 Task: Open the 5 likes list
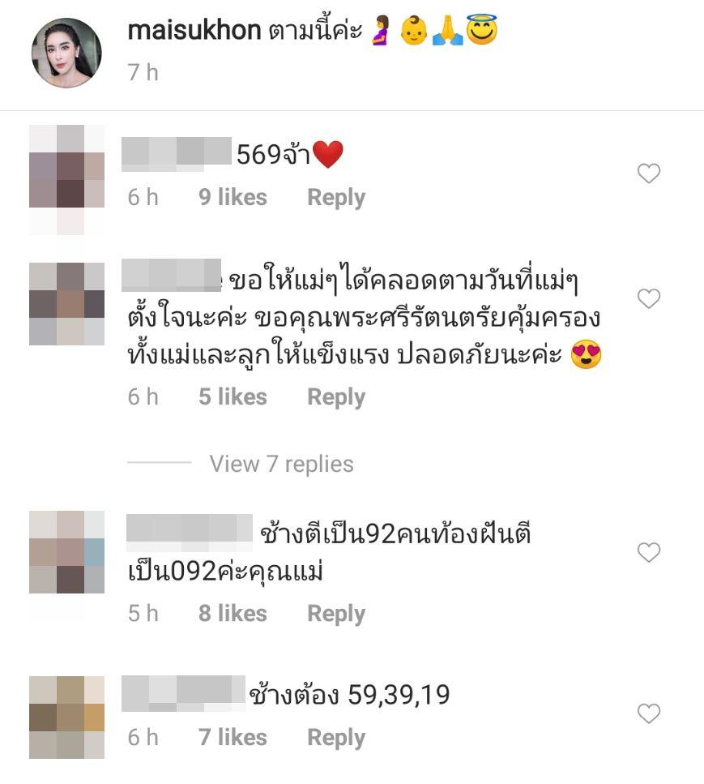(x=233, y=396)
